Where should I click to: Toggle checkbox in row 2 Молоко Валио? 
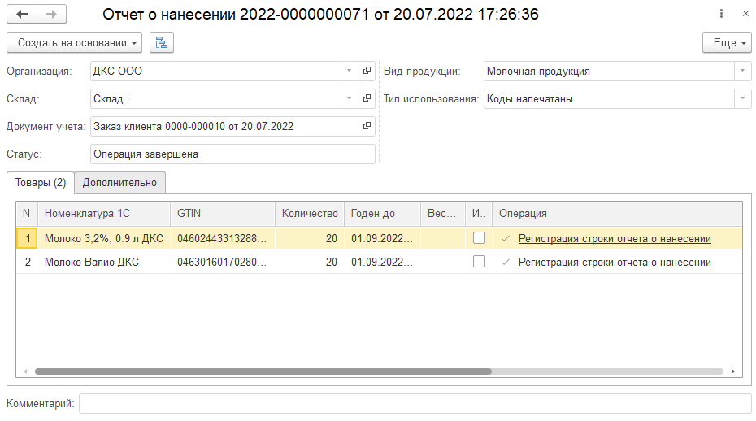pyautogui.click(x=479, y=262)
